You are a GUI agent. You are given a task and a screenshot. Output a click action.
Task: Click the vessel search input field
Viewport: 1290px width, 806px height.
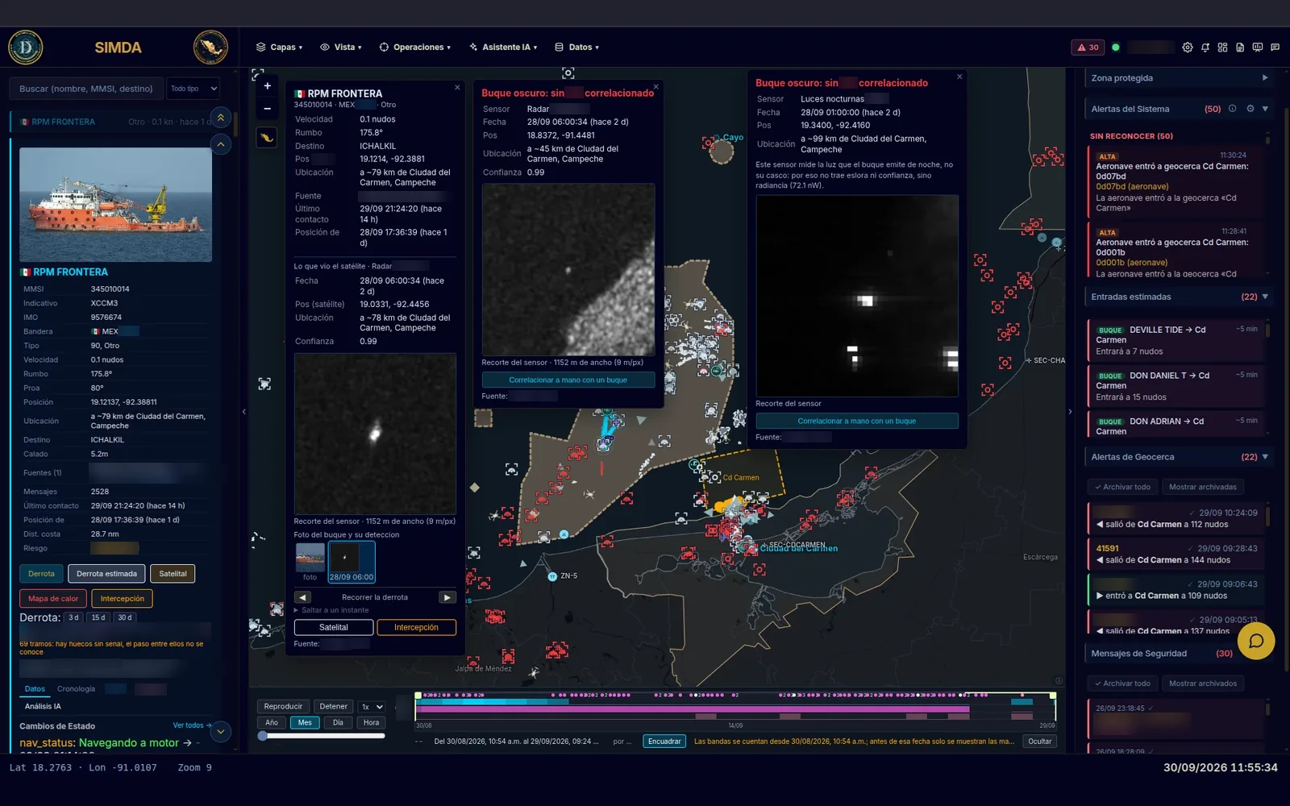click(x=86, y=89)
